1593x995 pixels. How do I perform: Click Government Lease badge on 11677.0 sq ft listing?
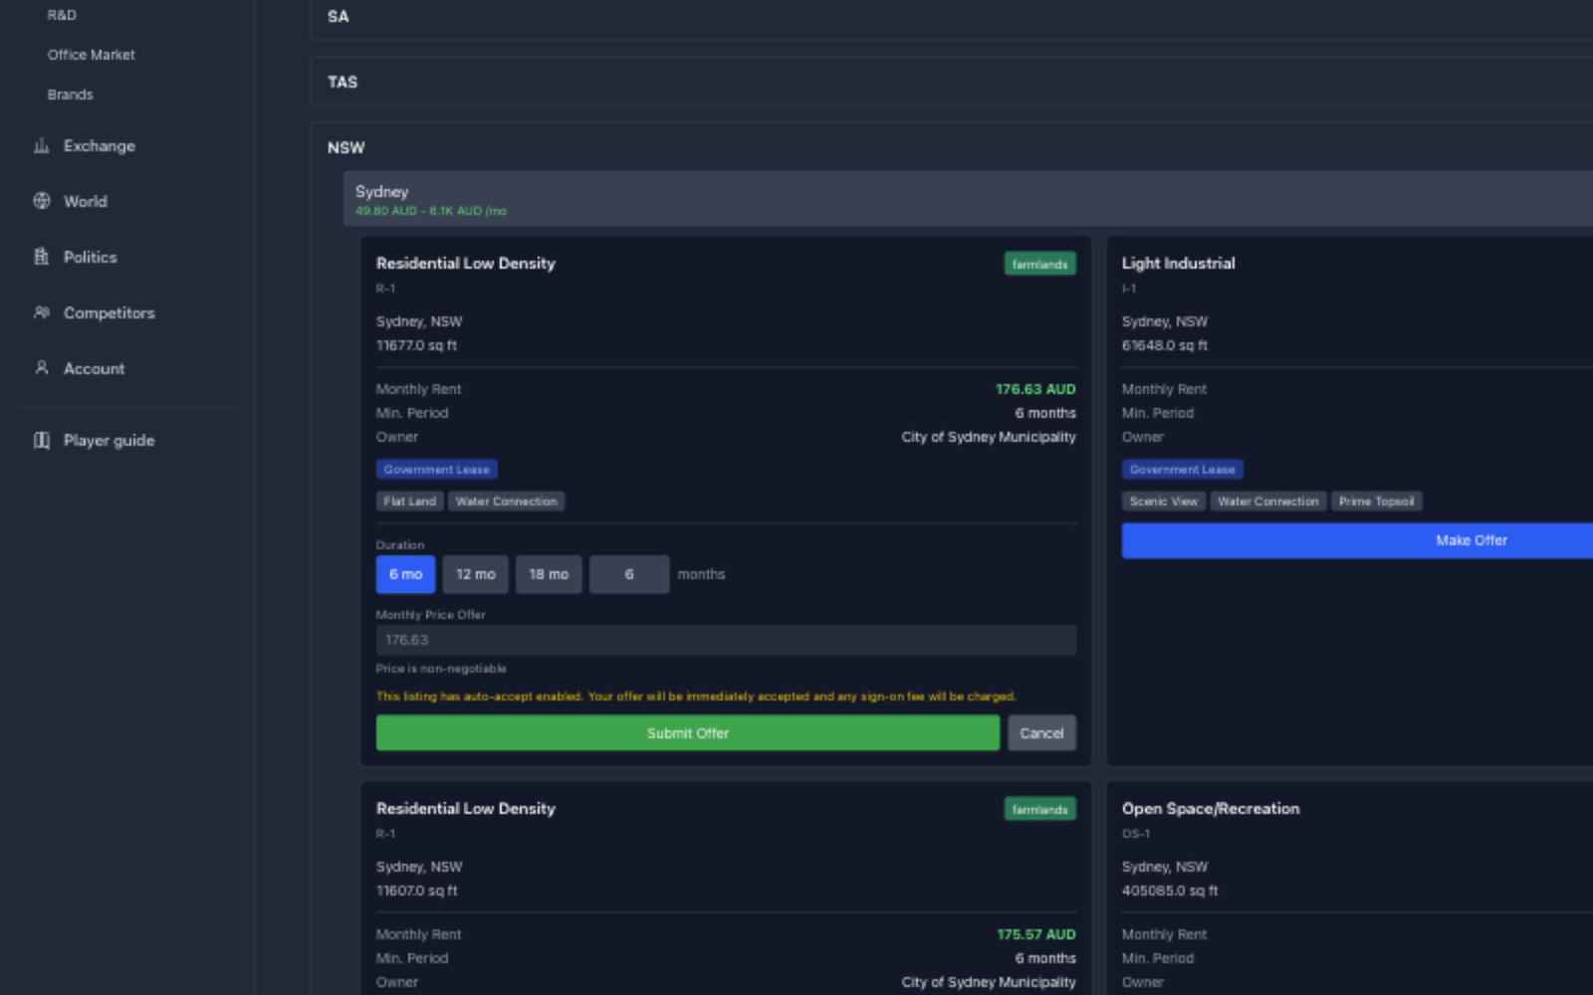[437, 470]
